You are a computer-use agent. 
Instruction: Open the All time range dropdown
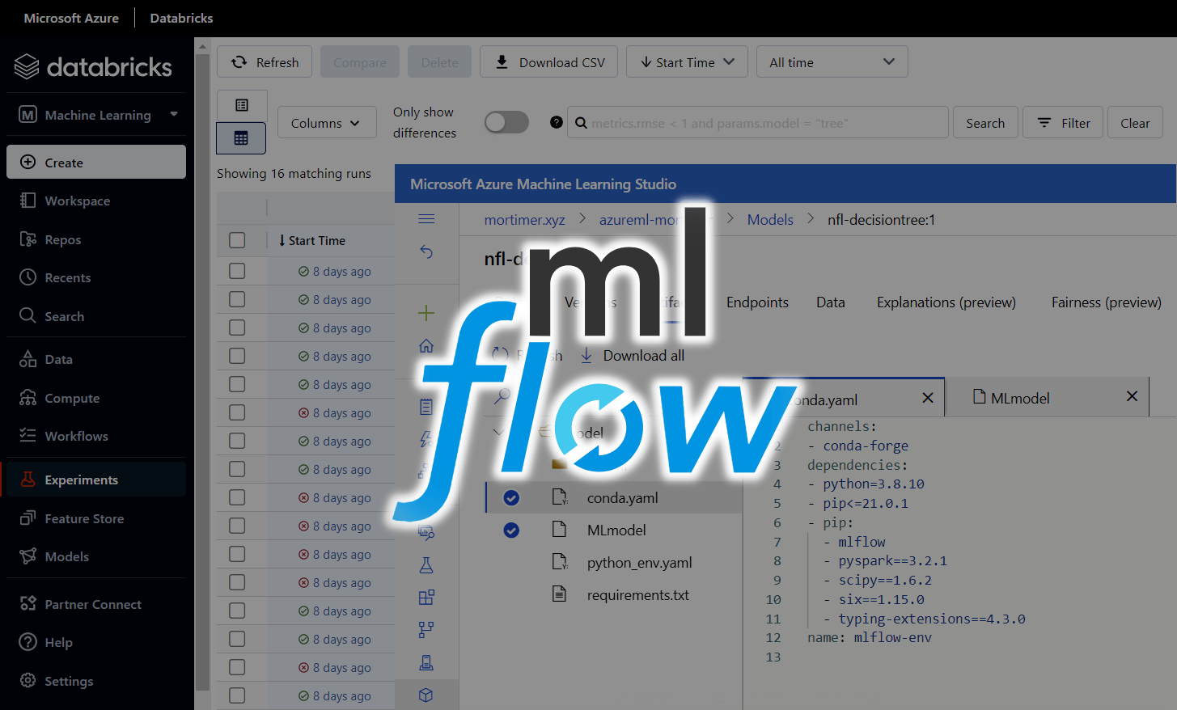[x=832, y=62]
